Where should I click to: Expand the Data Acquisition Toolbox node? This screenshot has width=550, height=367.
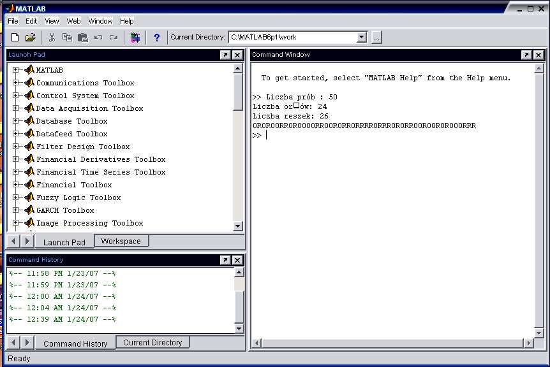pyautogui.click(x=15, y=108)
